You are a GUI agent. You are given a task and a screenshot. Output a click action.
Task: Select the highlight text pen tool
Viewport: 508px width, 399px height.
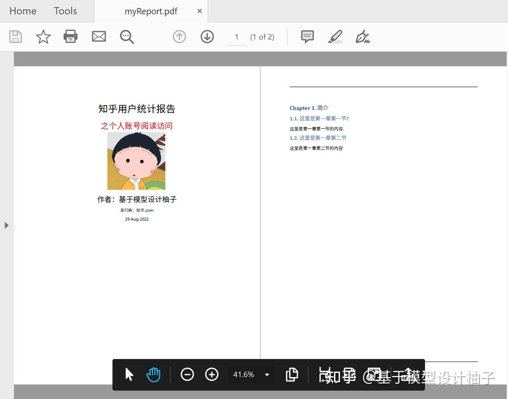point(335,37)
